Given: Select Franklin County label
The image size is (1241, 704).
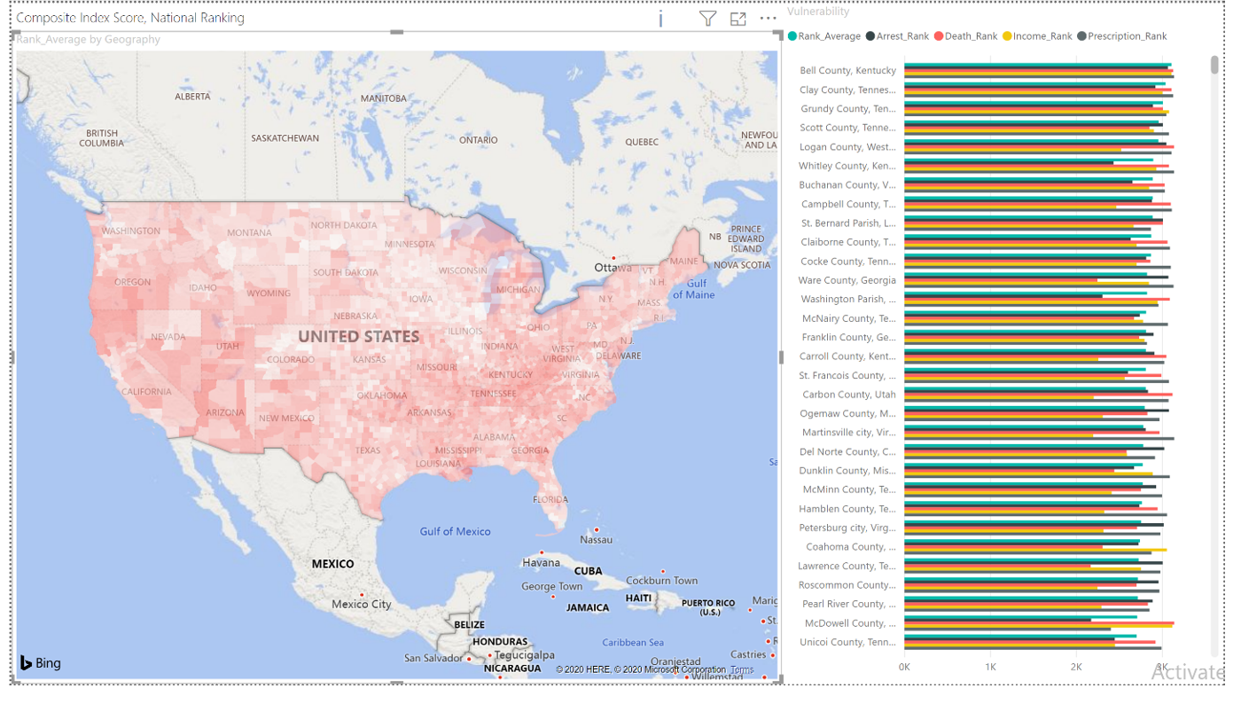Looking at the screenshot, I should pos(849,338).
